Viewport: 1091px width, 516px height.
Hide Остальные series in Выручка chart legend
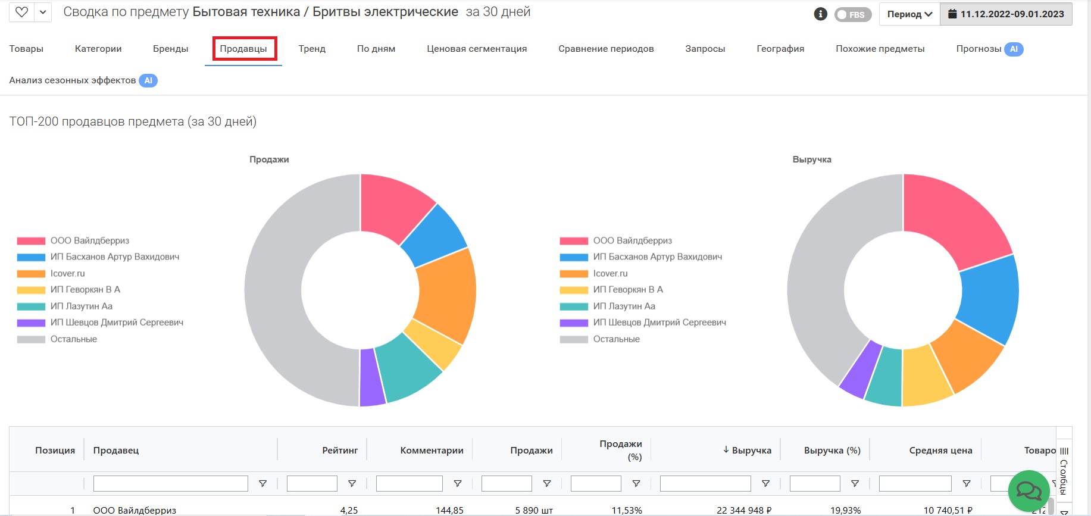pyautogui.click(x=616, y=339)
